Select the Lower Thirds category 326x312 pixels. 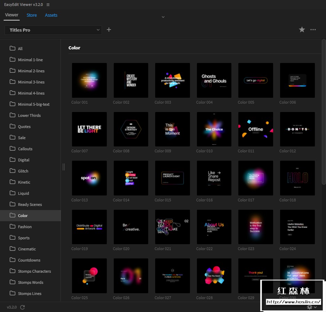(29, 115)
